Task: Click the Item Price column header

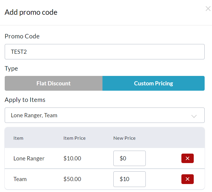Action: pyautogui.click(x=74, y=138)
